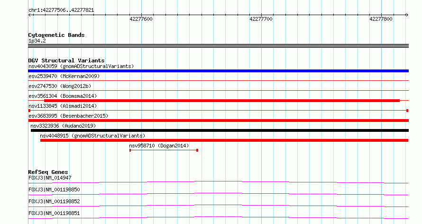Click the chr1:42277506..42277821 coordinate label
This screenshot has width=422, height=224.
coord(61,10)
